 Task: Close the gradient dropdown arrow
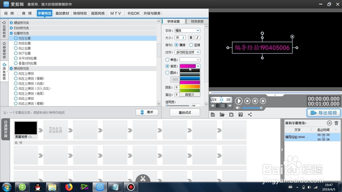pyautogui.click(x=198, y=66)
